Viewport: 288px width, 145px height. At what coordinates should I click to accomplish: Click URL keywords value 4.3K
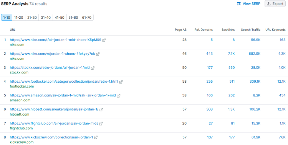coord(282,54)
